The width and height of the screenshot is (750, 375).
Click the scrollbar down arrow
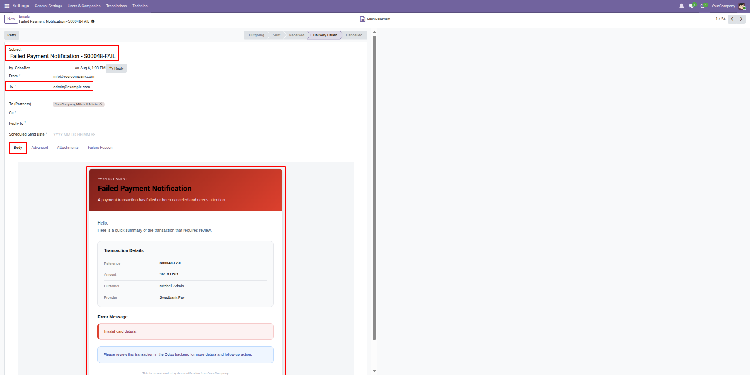click(x=374, y=371)
